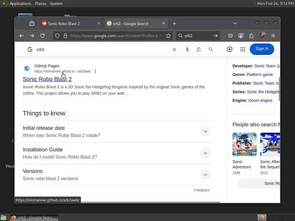Open Sonic After the Sequel thumbnail
295x221 pixels.
coord(270,144)
